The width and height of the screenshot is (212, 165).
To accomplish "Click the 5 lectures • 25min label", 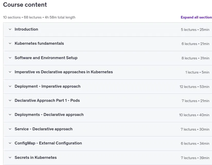I will click(x=195, y=30).
